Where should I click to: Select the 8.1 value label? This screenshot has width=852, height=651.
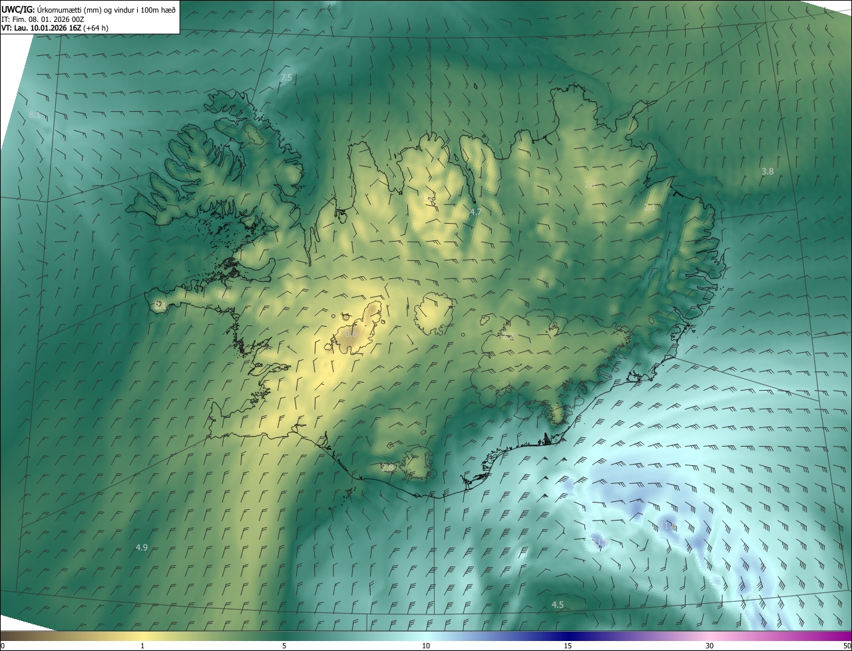point(35,115)
